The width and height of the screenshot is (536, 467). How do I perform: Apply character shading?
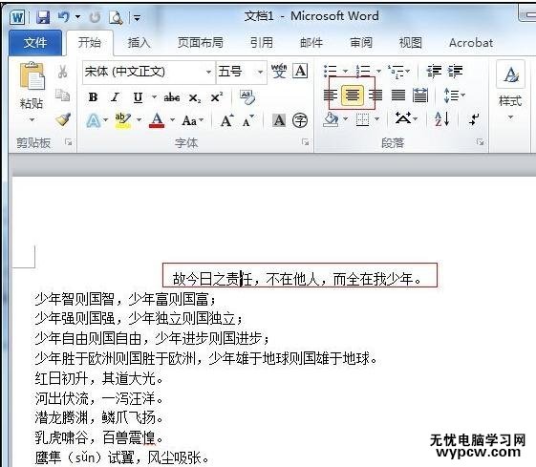click(x=279, y=120)
